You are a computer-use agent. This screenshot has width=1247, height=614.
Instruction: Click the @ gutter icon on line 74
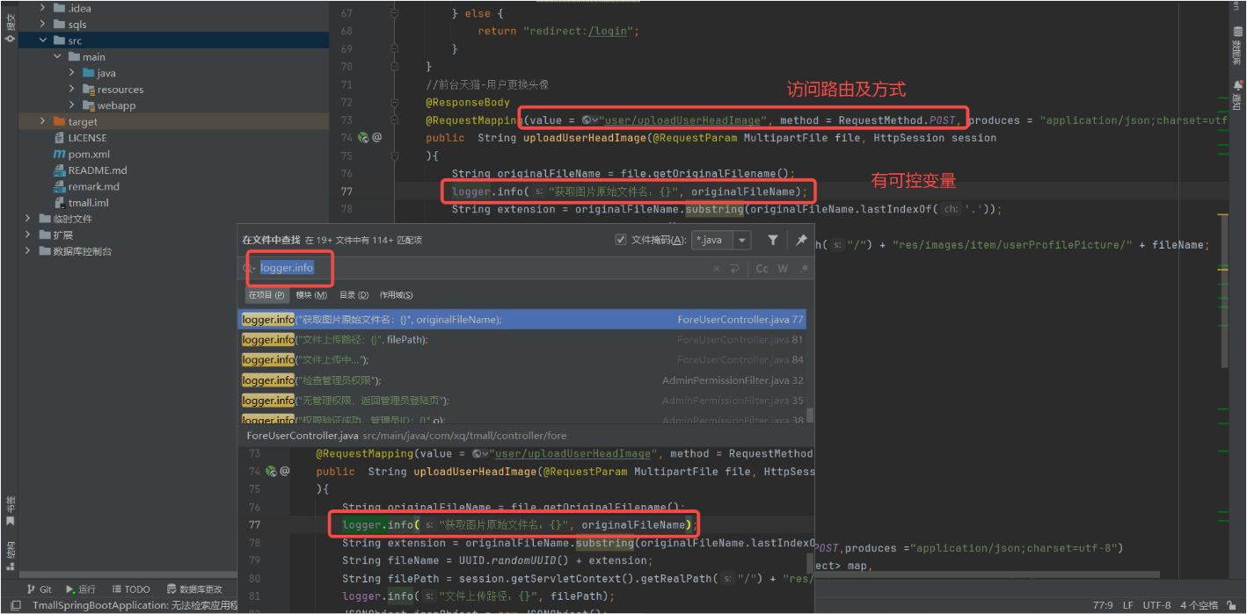(376, 137)
